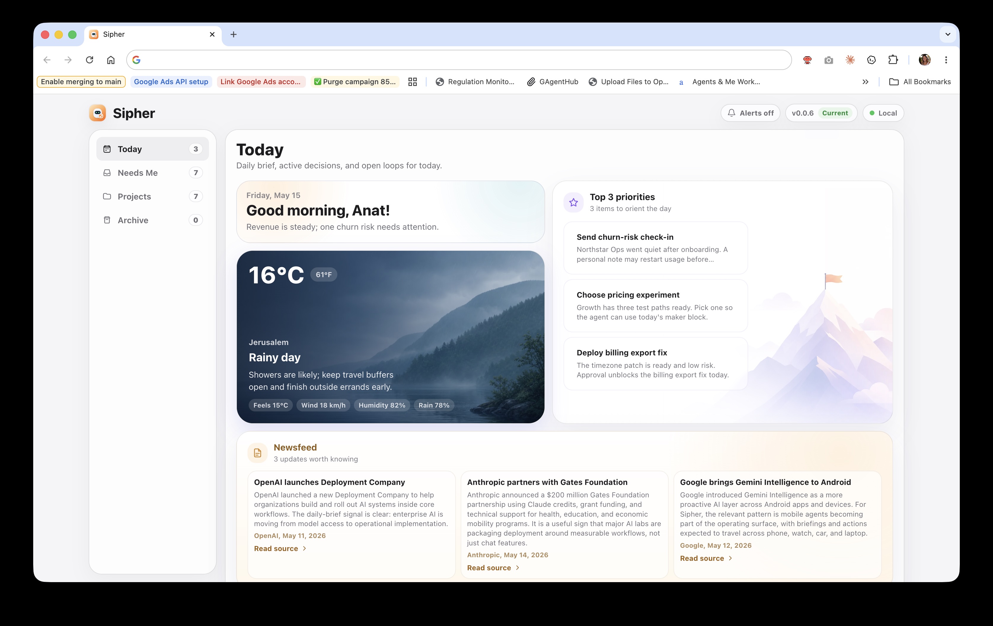Open the Enable merging to main bookmark

pos(81,82)
